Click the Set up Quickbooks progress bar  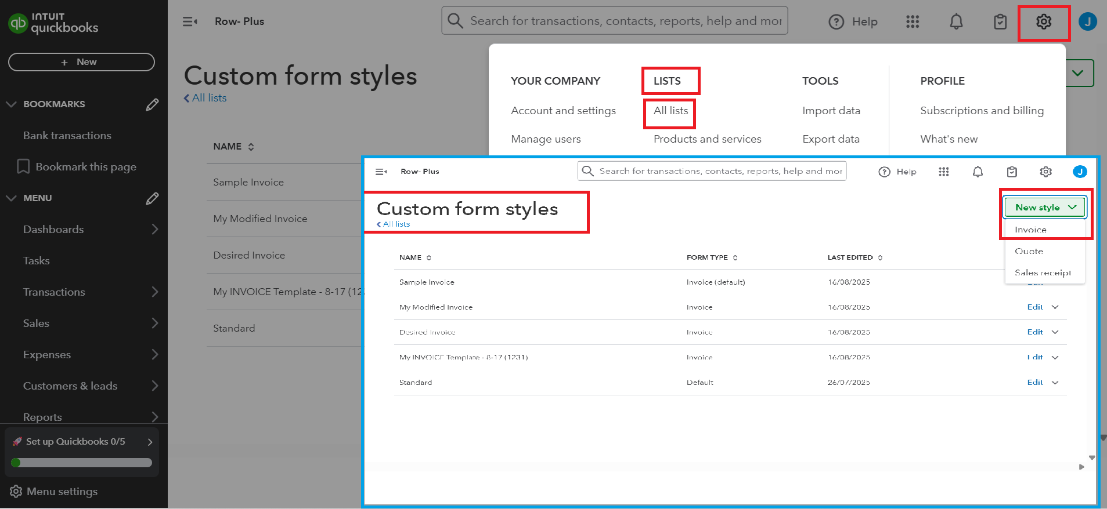pos(81,463)
